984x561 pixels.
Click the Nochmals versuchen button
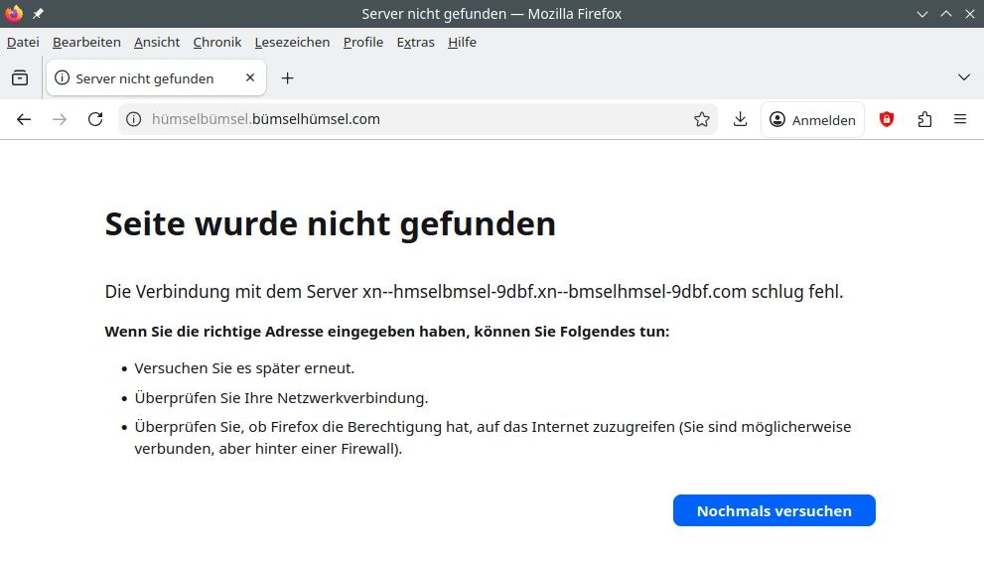click(x=773, y=510)
